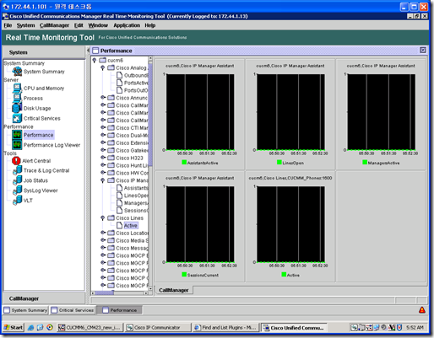Click the green SessionsCurrent legend swatch
434x338 pixels.
click(184, 274)
